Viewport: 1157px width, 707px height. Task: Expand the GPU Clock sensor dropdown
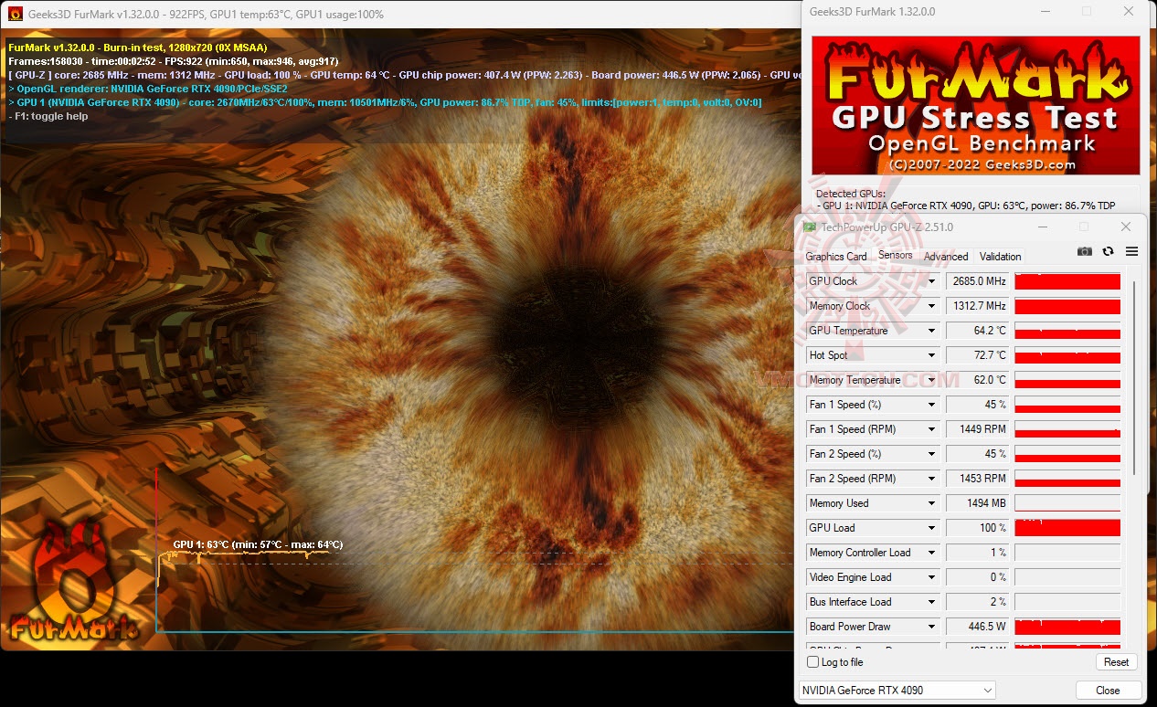[932, 281]
